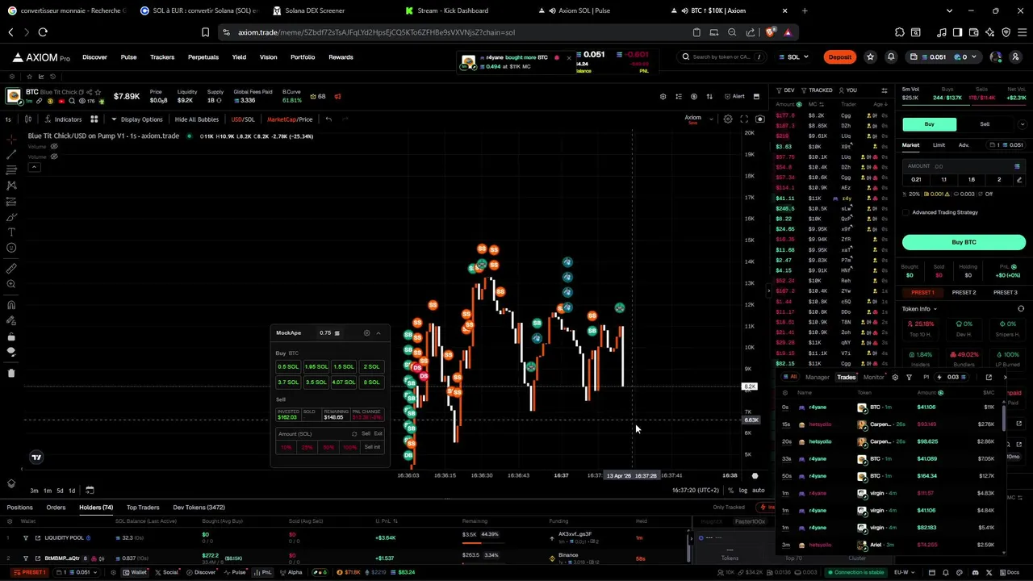Activate the chart zoom-in tool
The height and width of the screenshot is (581, 1033).
coord(11,284)
